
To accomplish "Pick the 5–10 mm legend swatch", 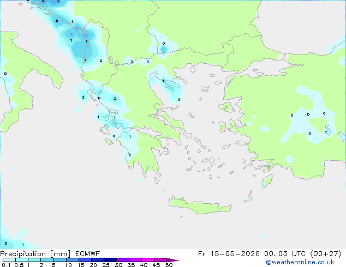I will (x=59, y=260).
